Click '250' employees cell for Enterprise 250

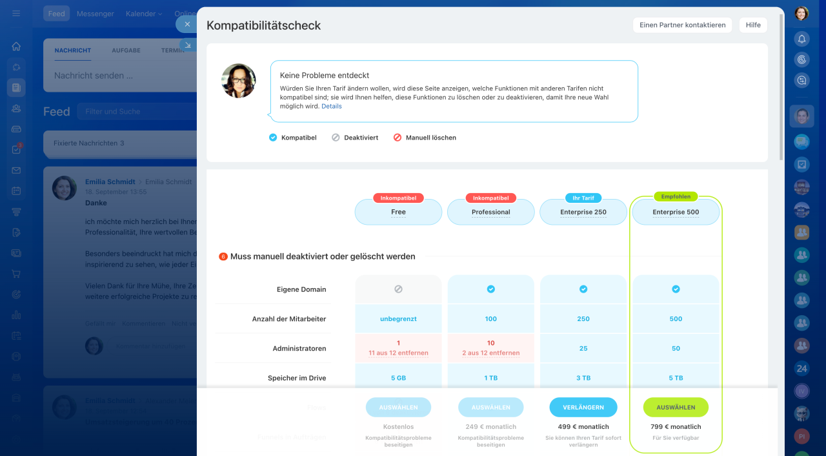583,319
